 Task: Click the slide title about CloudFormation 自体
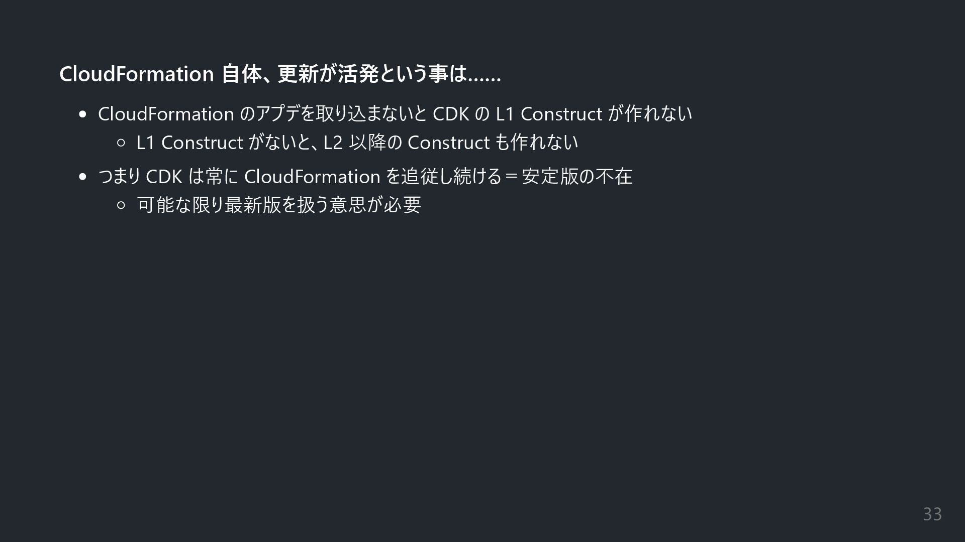(x=280, y=74)
